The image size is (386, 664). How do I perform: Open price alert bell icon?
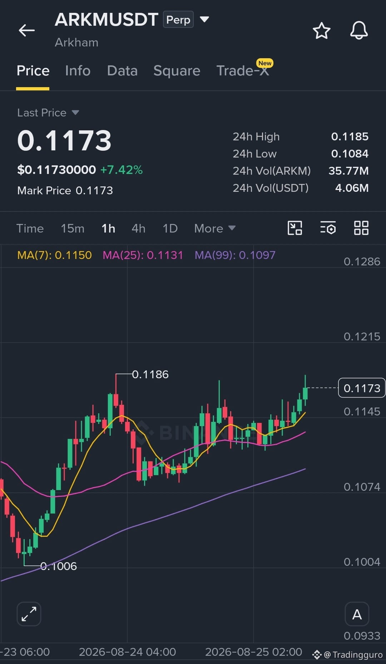click(359, 30)
